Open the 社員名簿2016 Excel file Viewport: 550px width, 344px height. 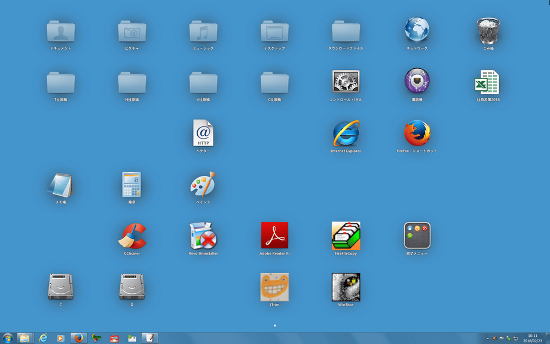[487, 82]
